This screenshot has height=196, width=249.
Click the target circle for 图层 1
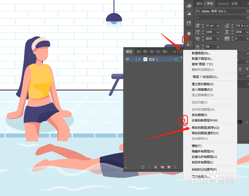tap(176, 59)
